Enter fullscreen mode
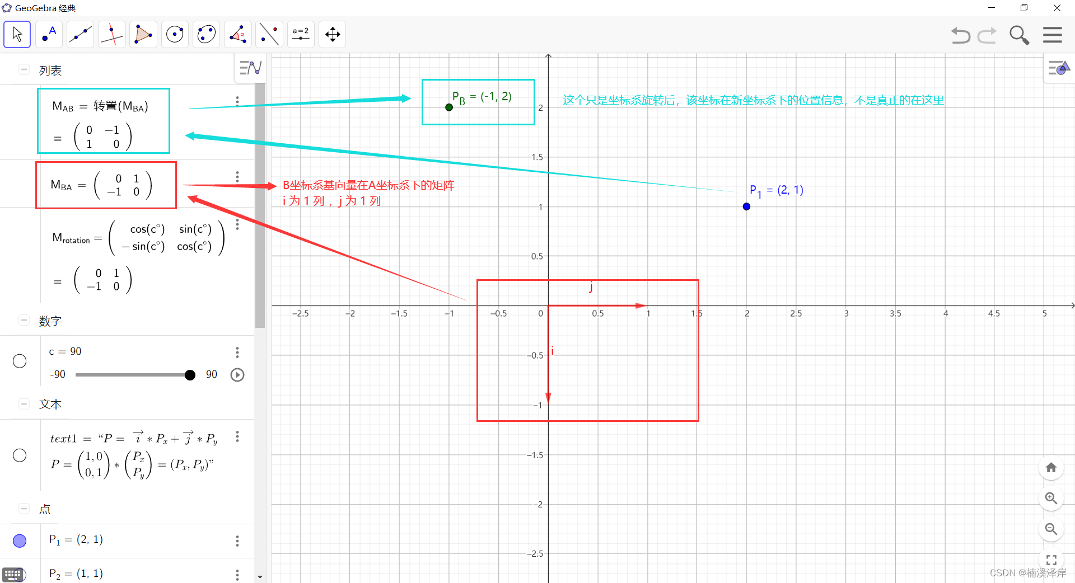 point(1051,560)
